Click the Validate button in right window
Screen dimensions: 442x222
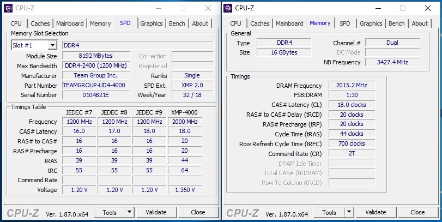tap(376, 212)
